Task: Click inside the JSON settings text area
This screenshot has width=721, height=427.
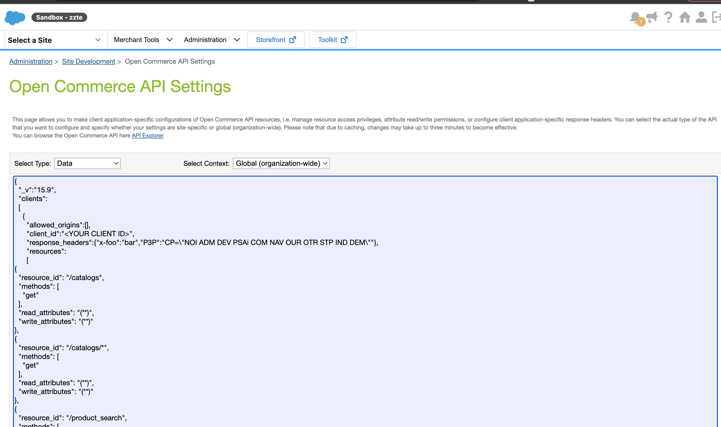Action: click(365, 301)
